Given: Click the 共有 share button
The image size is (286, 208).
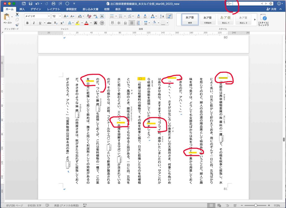Looking at the screenshot, I should point(271,9).
